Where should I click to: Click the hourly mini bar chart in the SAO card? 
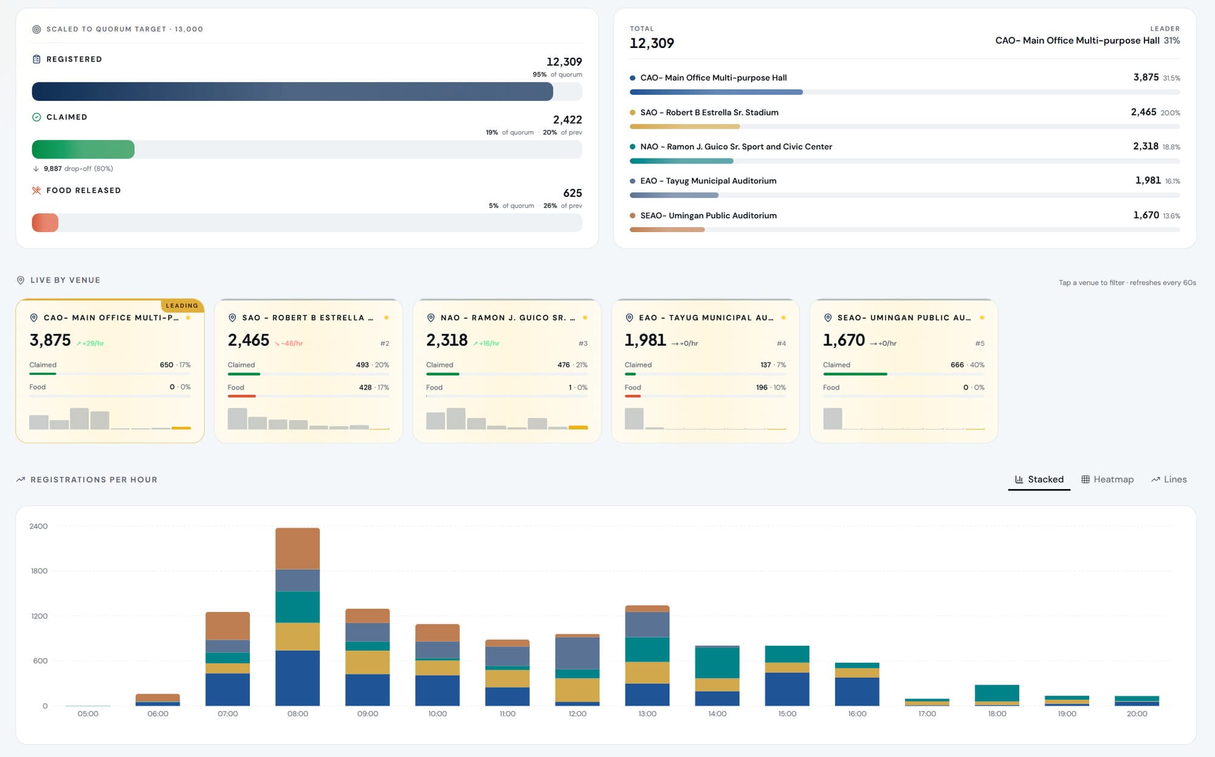pyautogui.click(x=308, y=419)
